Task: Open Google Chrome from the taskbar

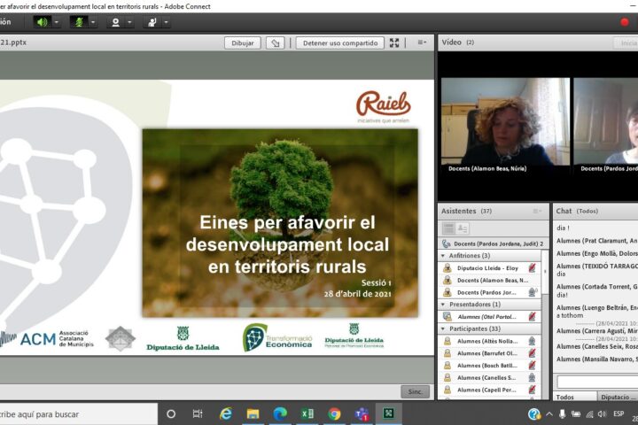Action: [334, 414]
